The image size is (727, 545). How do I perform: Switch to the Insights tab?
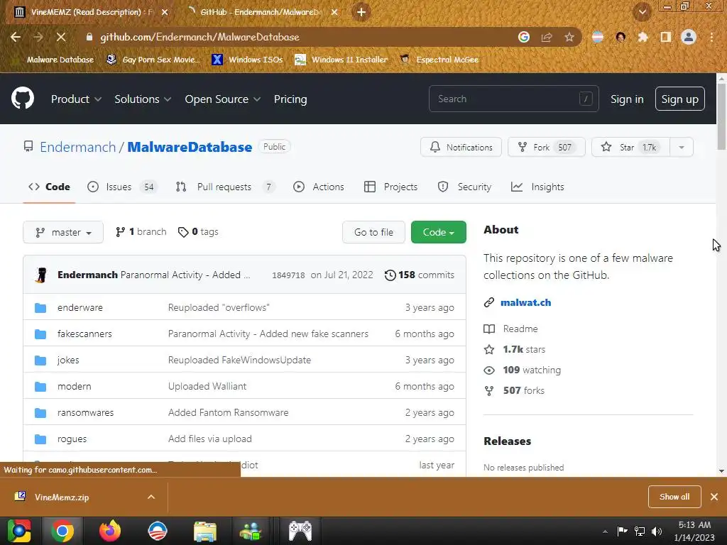[x=537, y=187]
